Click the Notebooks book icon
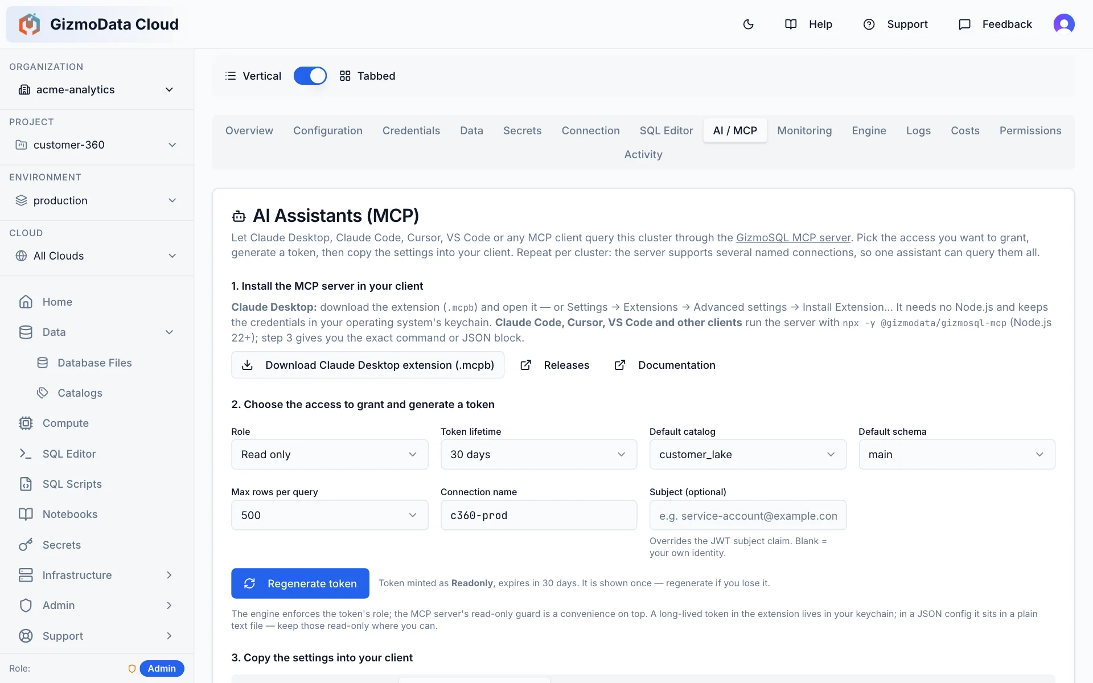The image size is (1093, 683). point(26,514)
